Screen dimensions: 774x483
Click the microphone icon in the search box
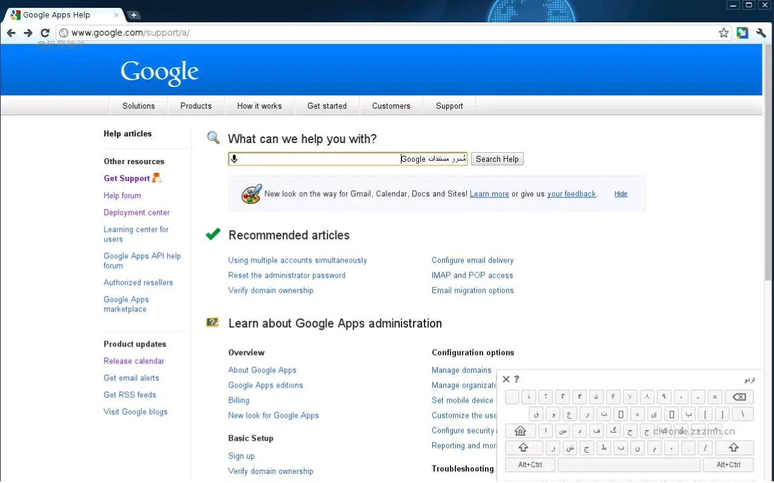tap(235, 159)
